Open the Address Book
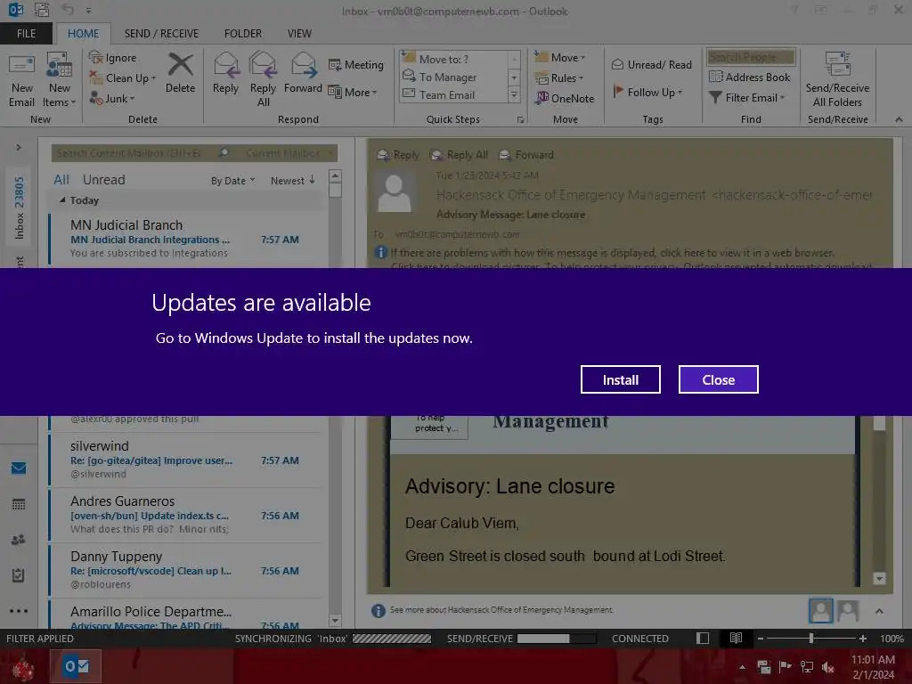Viewport: 912px width, 684px height. (x=750, y=77)
